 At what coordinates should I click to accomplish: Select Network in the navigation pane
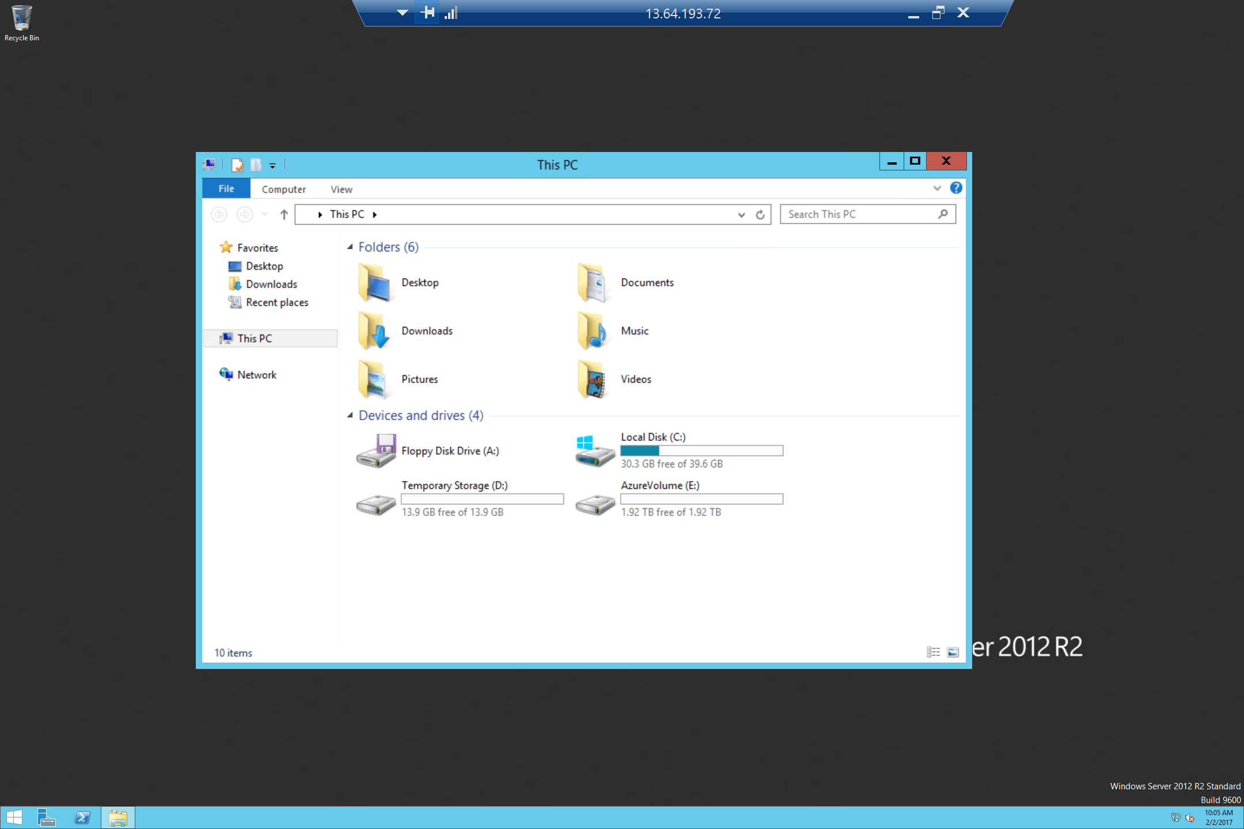point(256,374)
